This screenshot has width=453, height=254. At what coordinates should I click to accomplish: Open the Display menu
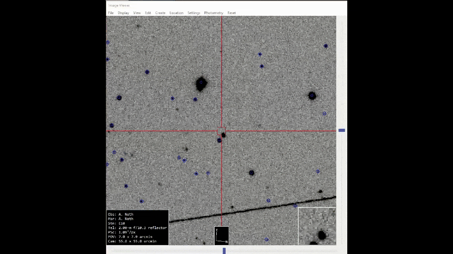(123, 13)
